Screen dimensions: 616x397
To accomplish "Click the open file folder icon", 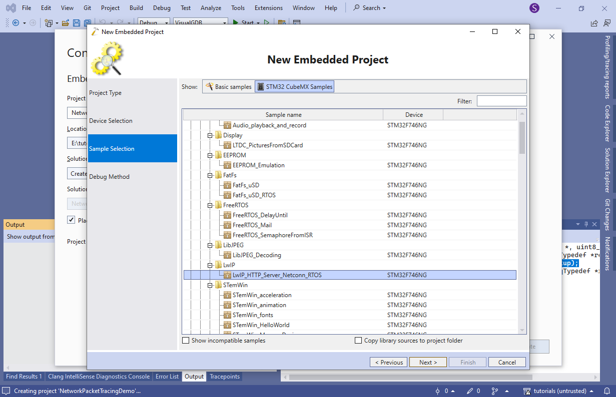I will pyautogui.click(x=66, y=23).
